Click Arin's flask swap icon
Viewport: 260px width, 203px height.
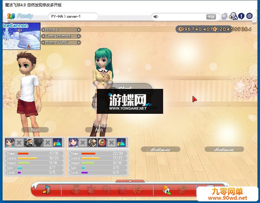pos(121,143)
